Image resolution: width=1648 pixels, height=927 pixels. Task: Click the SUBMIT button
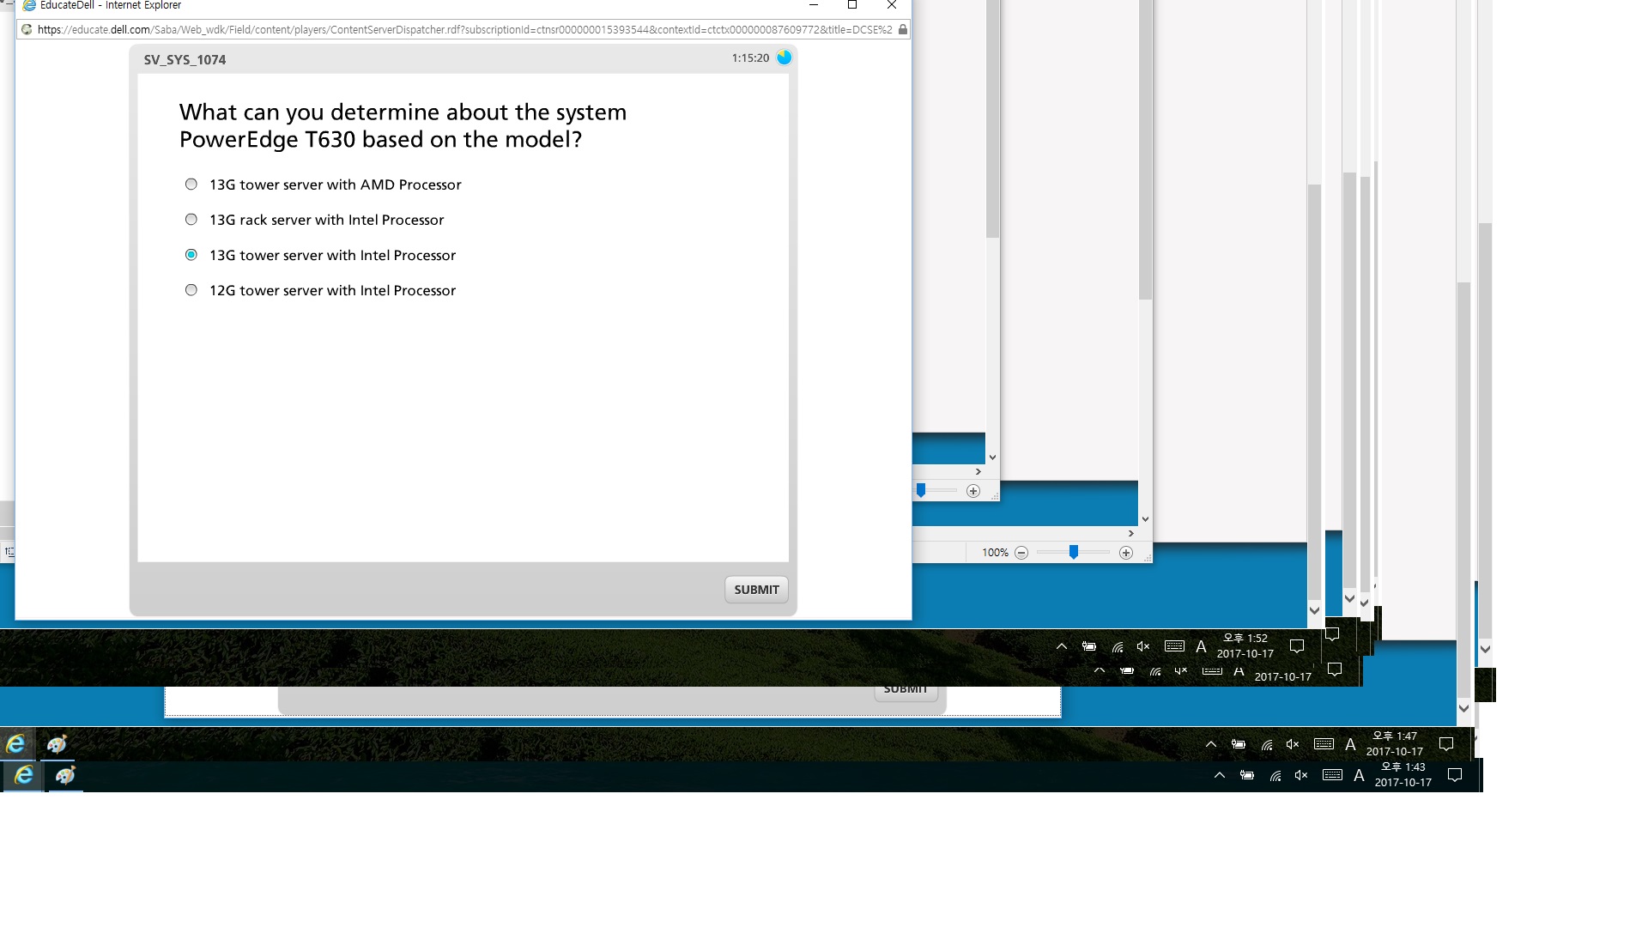[756, 590]
